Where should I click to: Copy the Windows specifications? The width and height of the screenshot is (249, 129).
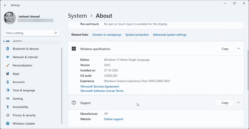pos(225,49)
